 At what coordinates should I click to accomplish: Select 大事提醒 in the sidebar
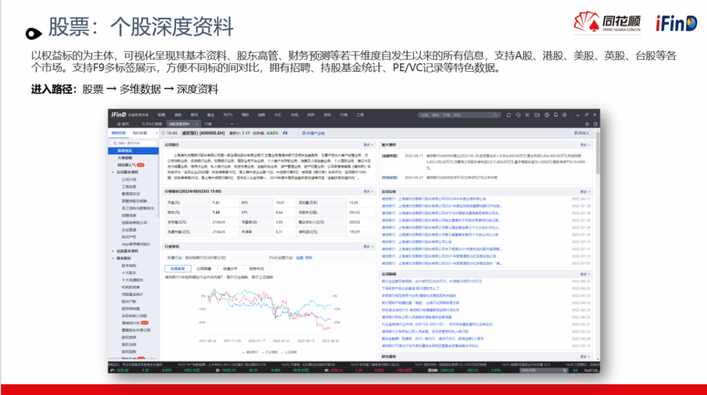pyautogui.click(x=126, y=158)
